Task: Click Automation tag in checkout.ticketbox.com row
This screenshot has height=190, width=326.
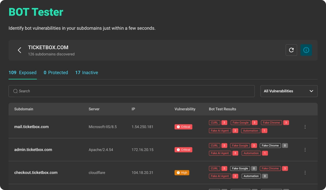Action: [x=251, y=176]
